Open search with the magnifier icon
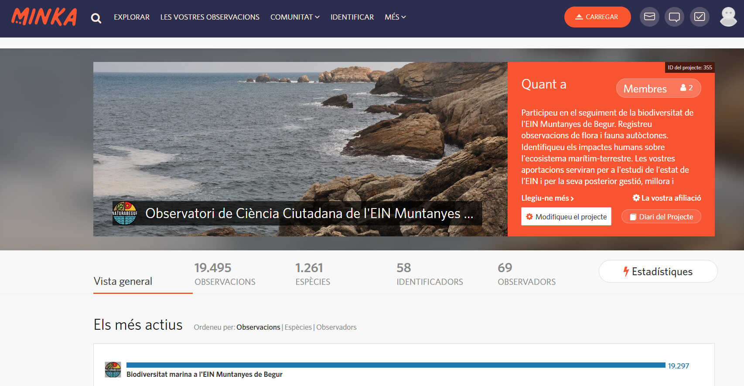The height and width of the screenshot is (386, 744). click(96, 18)
